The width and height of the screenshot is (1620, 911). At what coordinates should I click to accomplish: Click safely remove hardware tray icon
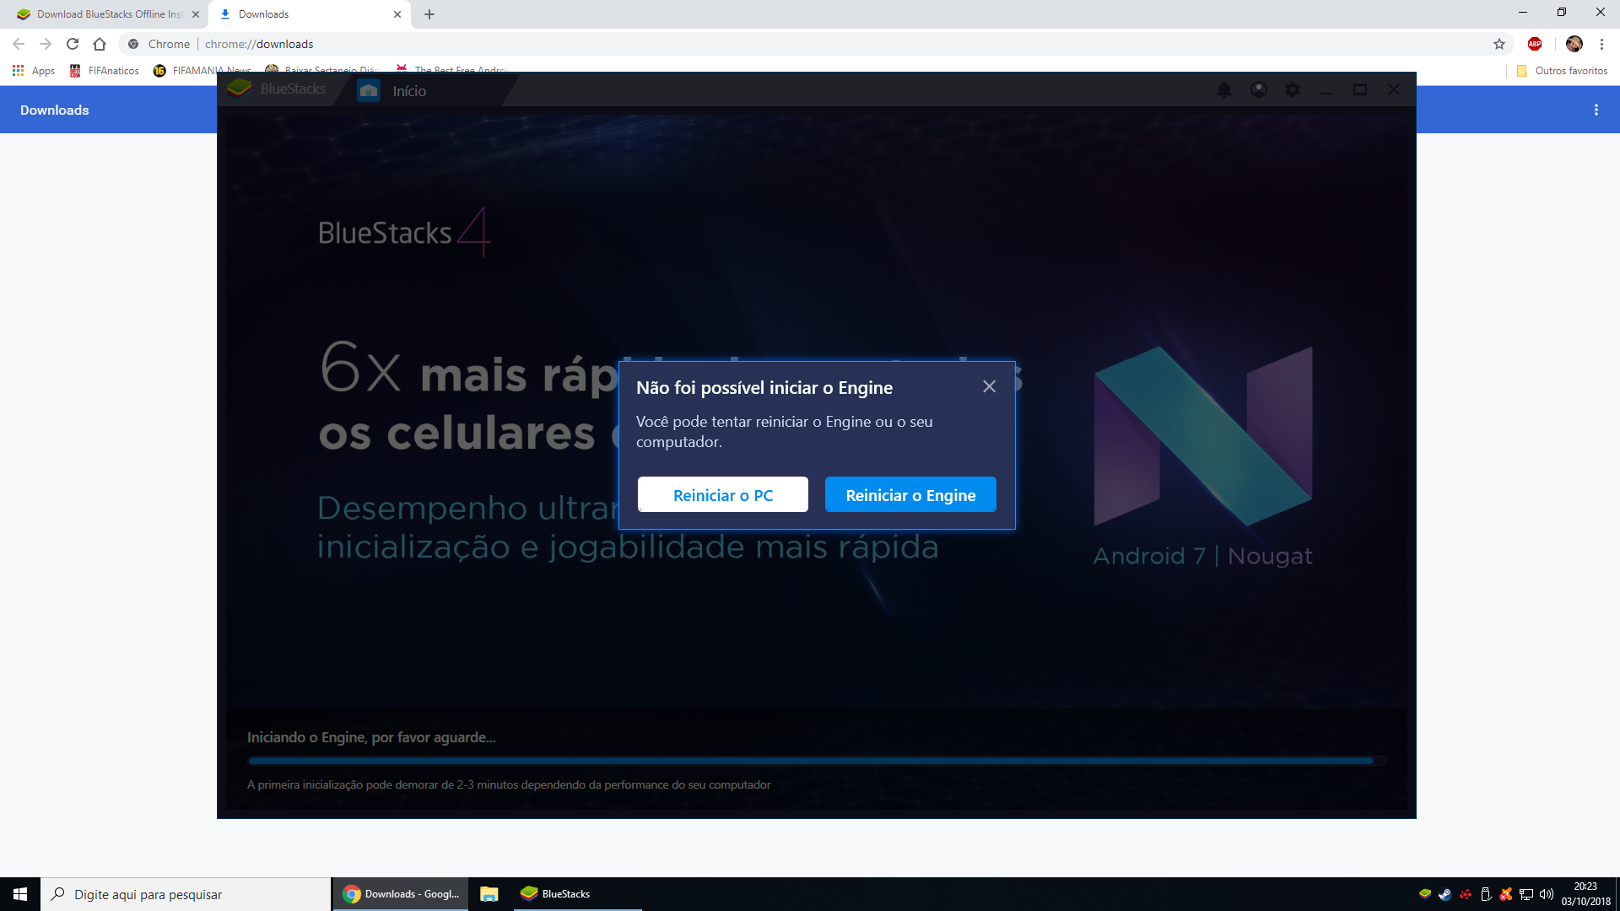(x=1486, y=894)
